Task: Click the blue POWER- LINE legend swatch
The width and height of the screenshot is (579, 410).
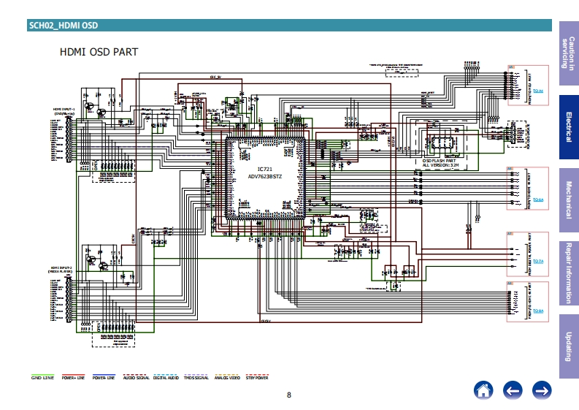Action: coord(104,375)
